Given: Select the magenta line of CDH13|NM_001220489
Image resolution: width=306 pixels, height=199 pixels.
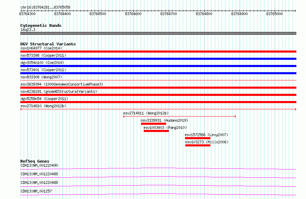Looking at the screenshot, I should coord(158,177).
